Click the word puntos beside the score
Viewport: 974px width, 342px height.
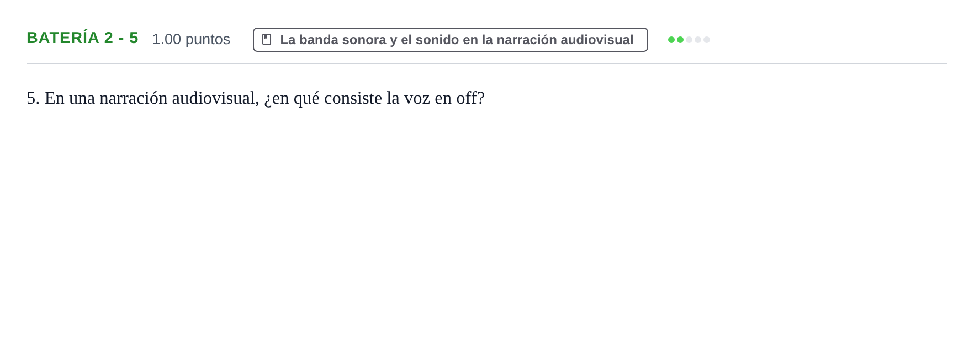pyautogui.click(x=208, y=40)
